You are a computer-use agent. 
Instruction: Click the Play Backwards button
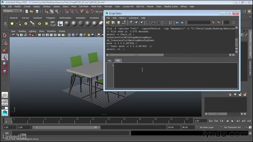227,121
